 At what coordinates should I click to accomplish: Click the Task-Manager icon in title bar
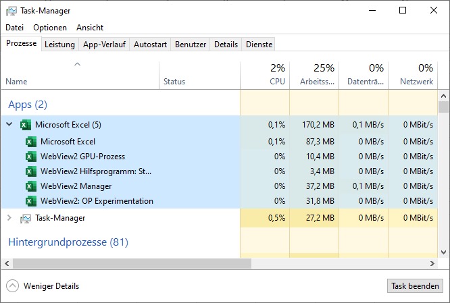click(x=11, y=11)
